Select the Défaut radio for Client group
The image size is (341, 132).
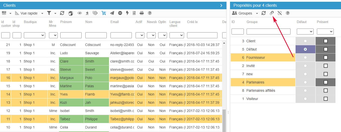(x=305, y=41)
